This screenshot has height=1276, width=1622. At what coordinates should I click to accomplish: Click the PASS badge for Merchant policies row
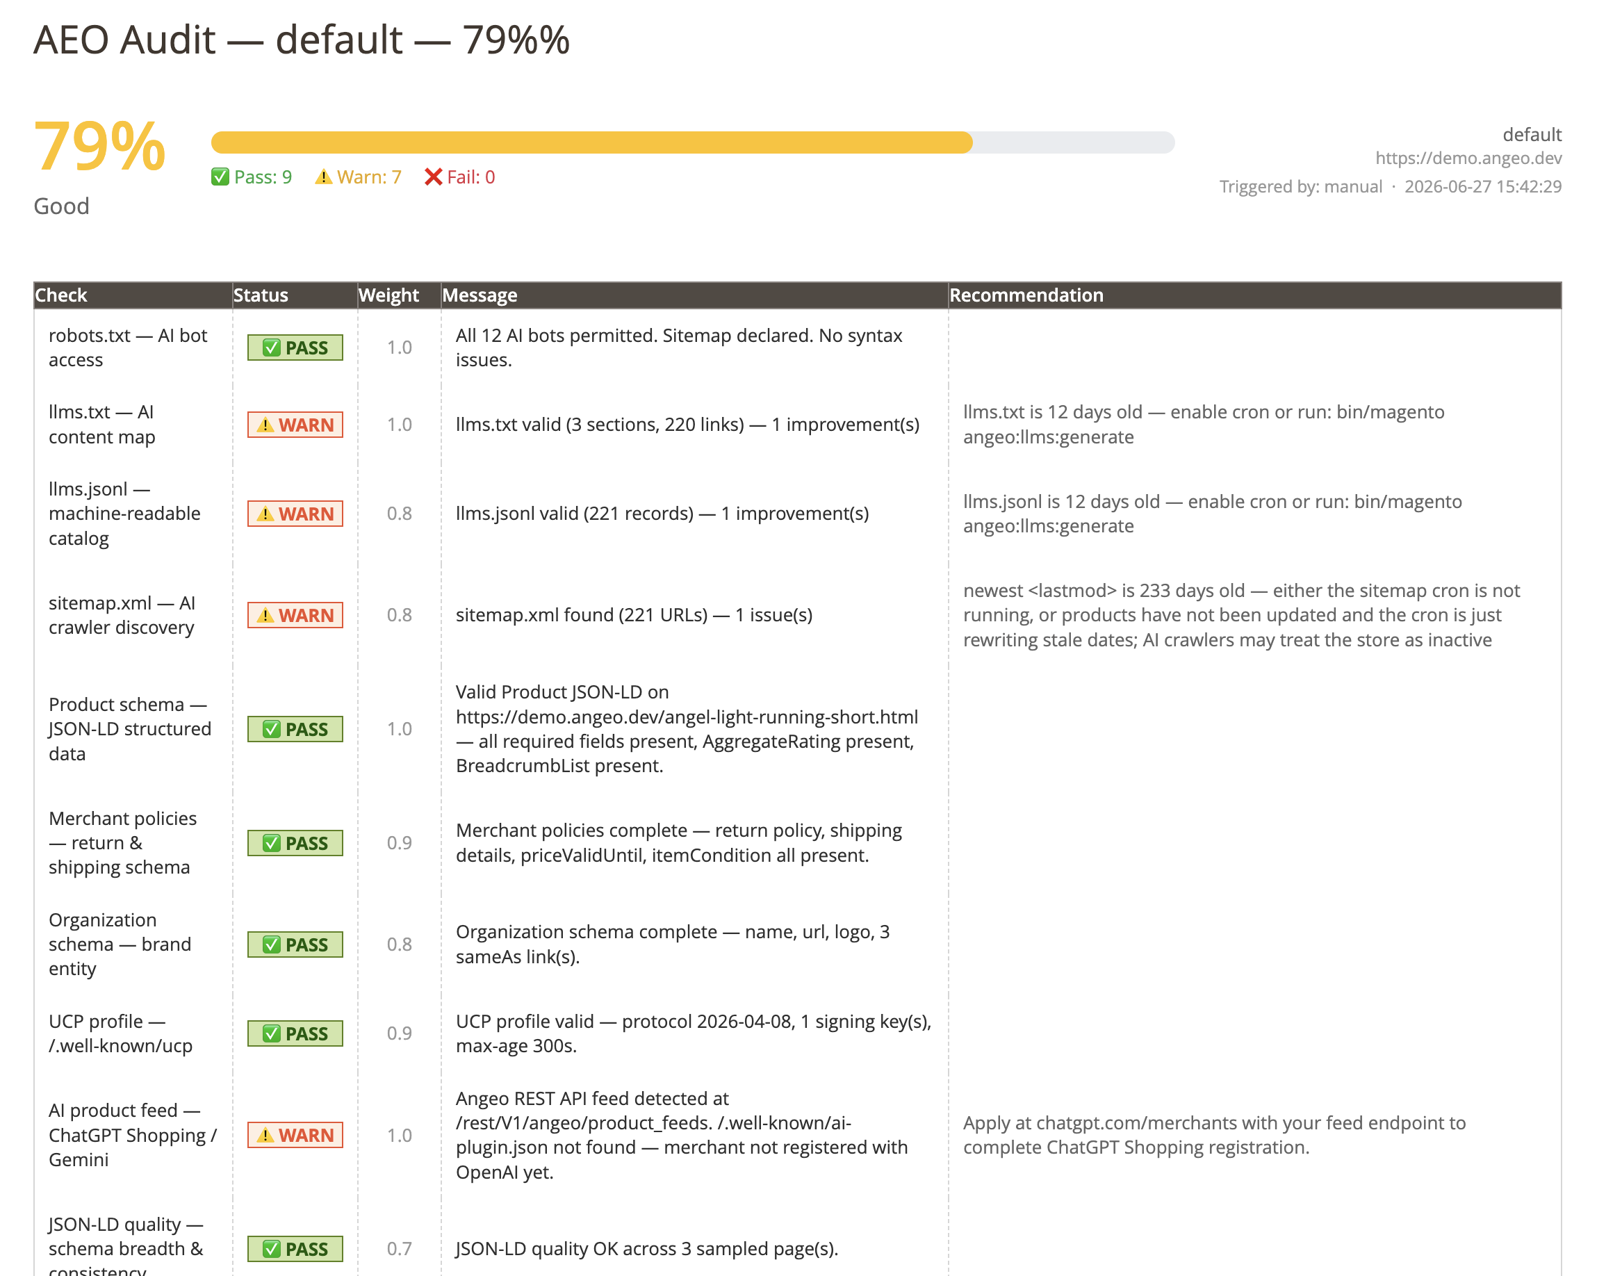coord(295,843)
